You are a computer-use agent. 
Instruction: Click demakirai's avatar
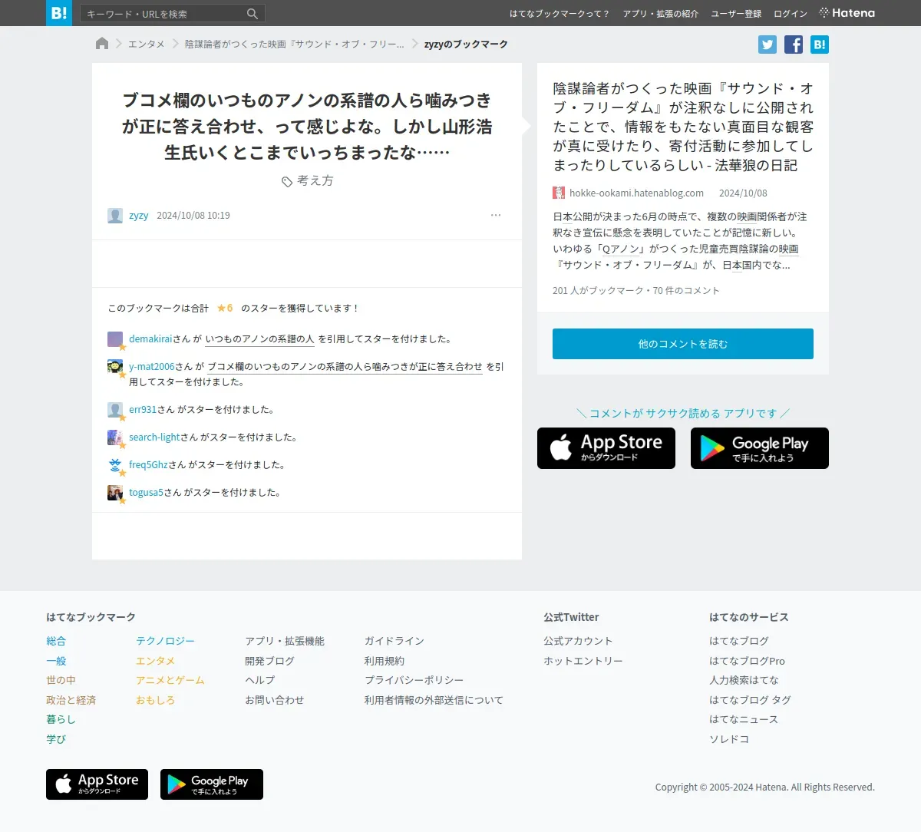pos(115,339)
